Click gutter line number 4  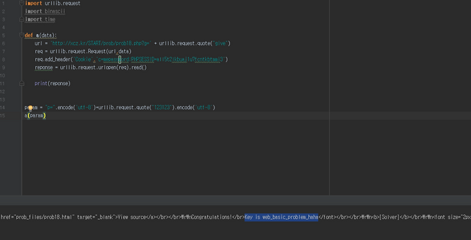(x=3, y=27)
